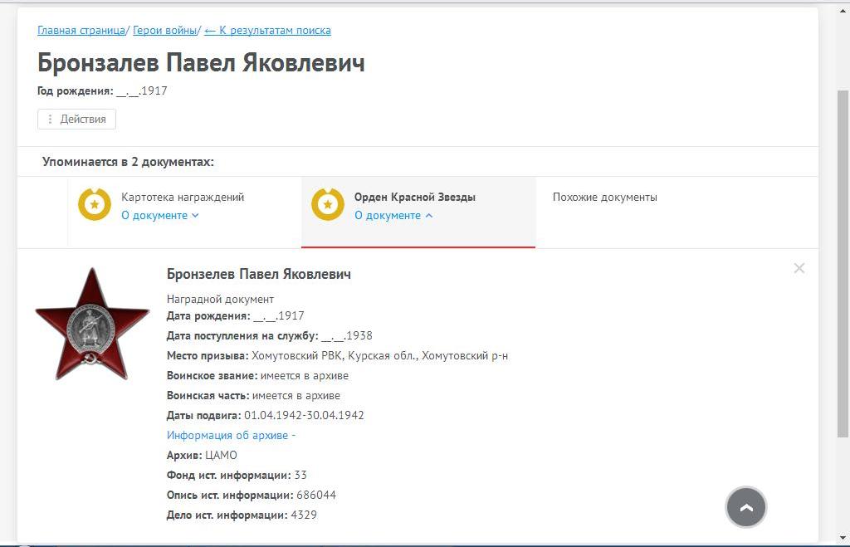This screenshot has width=850, height=547.
Task: Click the gold medal icon beside Картотека награждений
Action: 95,204
